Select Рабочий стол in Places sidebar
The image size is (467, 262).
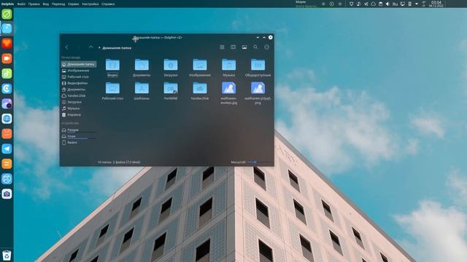[x=79, y=77]
